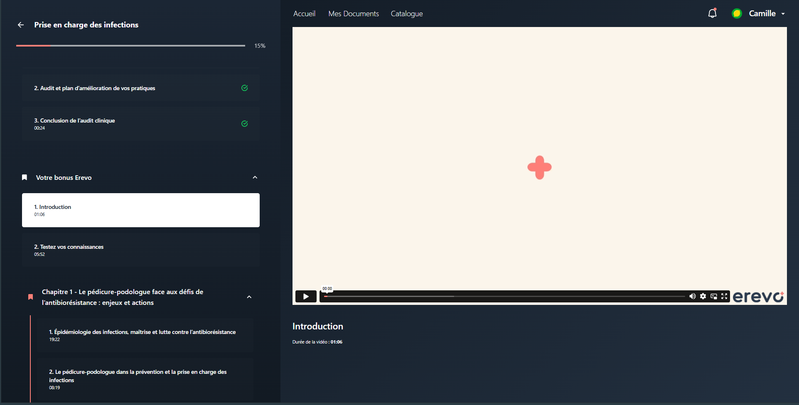Open the Catalogue menu item
This screenshot has height=405, width=799.
click(x=407, y=14)
